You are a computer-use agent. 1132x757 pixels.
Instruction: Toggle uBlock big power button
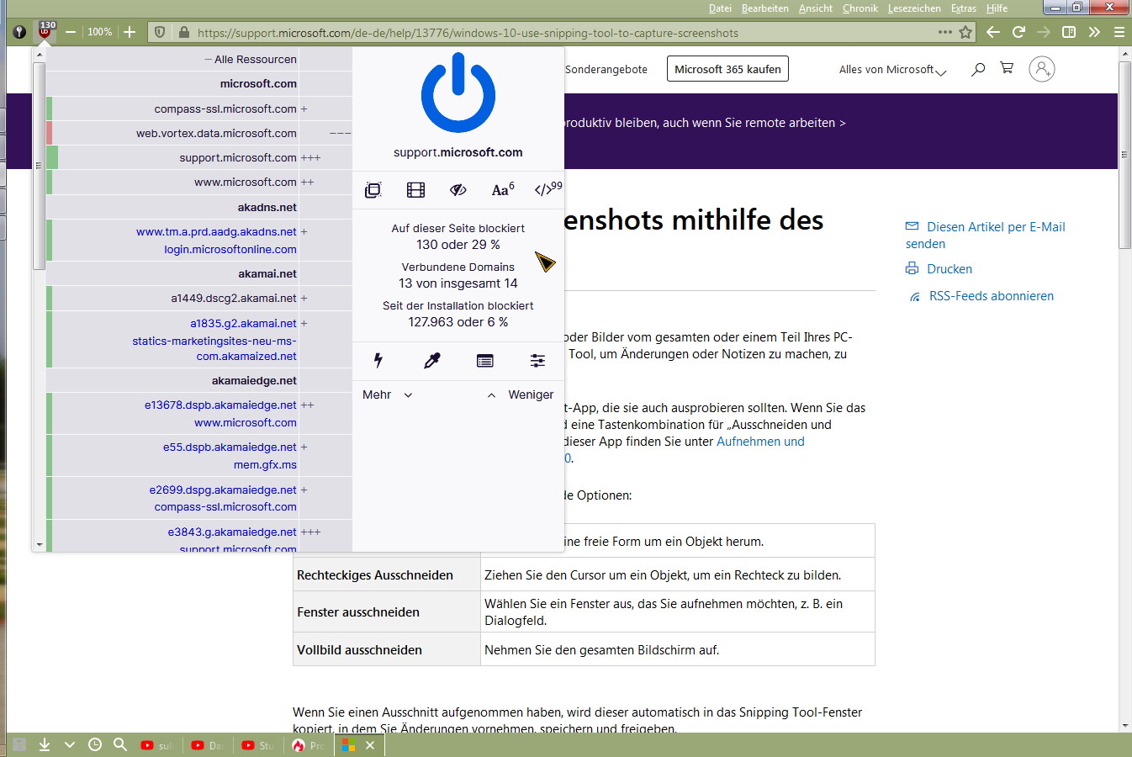(458, 93)
